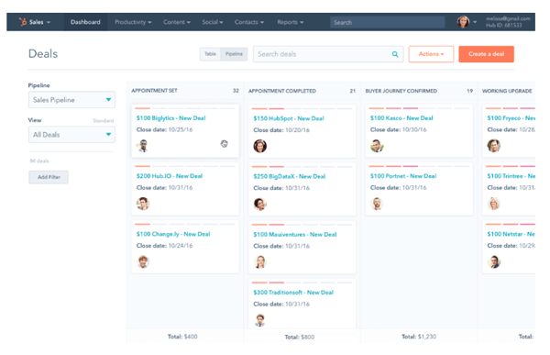Click the 84 deals count text
This screenshot has width=550, height=355.
click(39, 161)
